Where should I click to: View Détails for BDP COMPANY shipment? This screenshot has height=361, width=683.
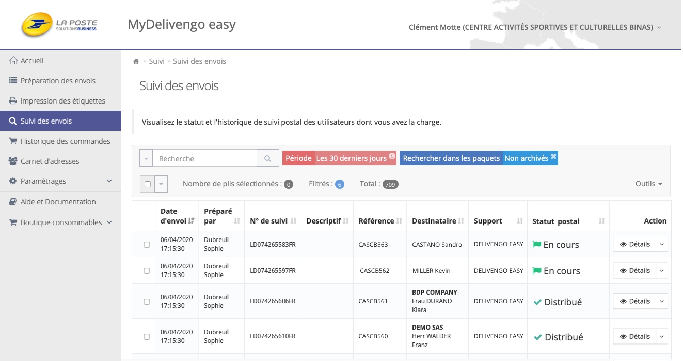pos(634,301)
